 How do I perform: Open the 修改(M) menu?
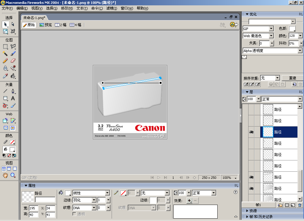(67, 8)
